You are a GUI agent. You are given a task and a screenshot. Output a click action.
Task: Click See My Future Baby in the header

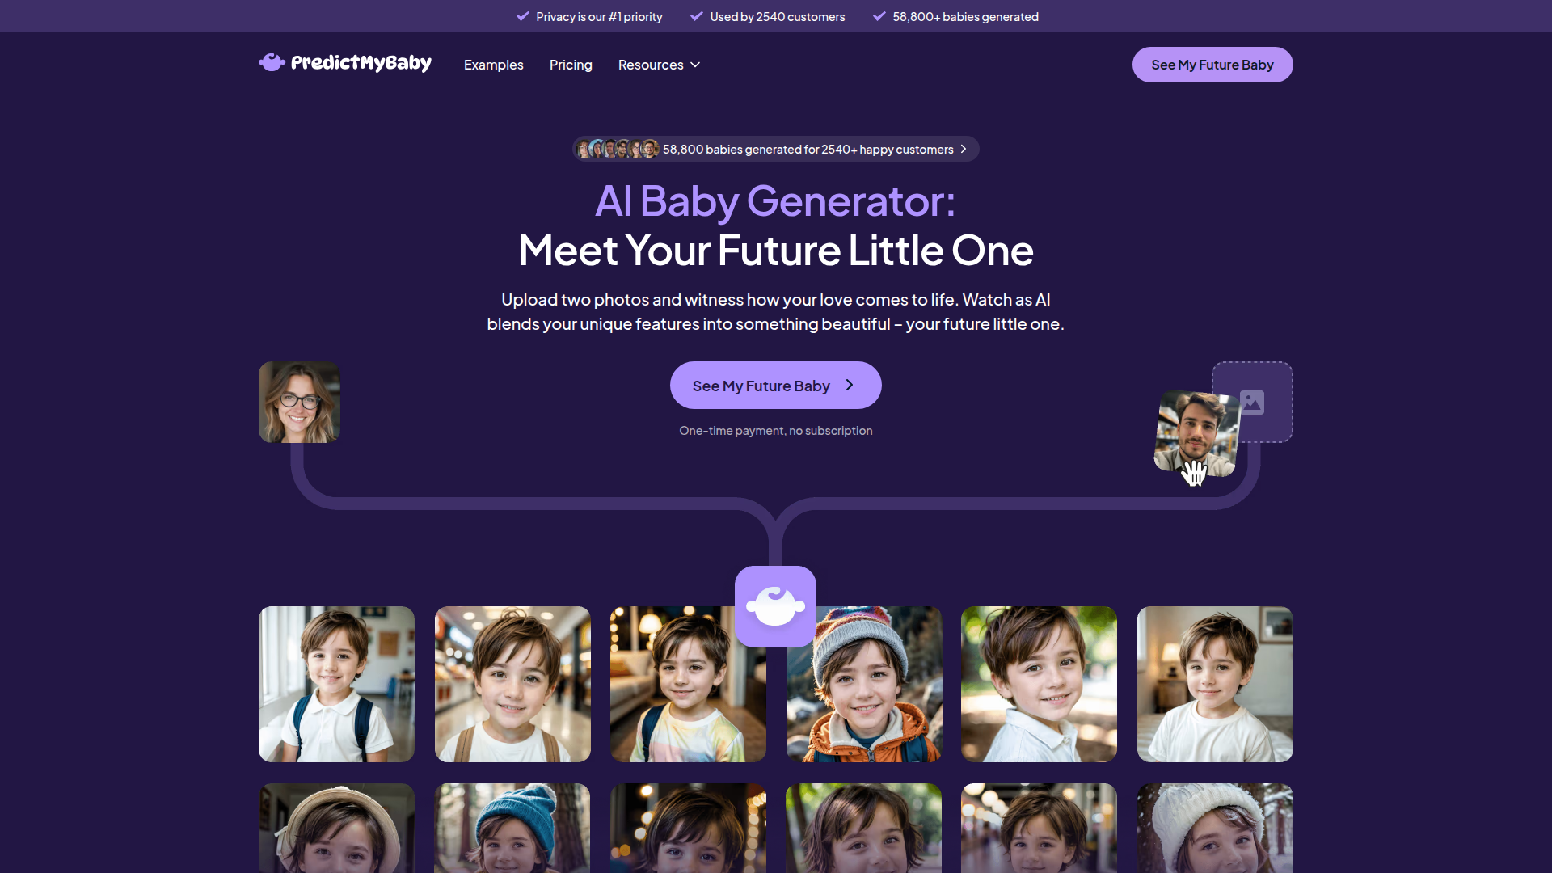click(x=1212, y=65)
